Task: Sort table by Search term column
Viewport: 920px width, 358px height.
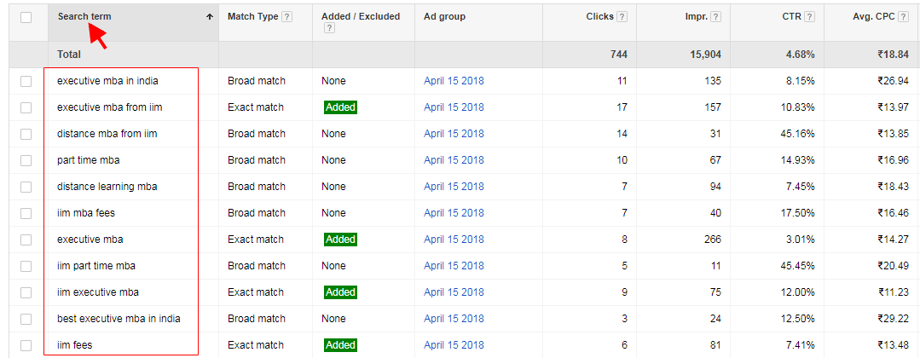Action: (x=84, y=17)
